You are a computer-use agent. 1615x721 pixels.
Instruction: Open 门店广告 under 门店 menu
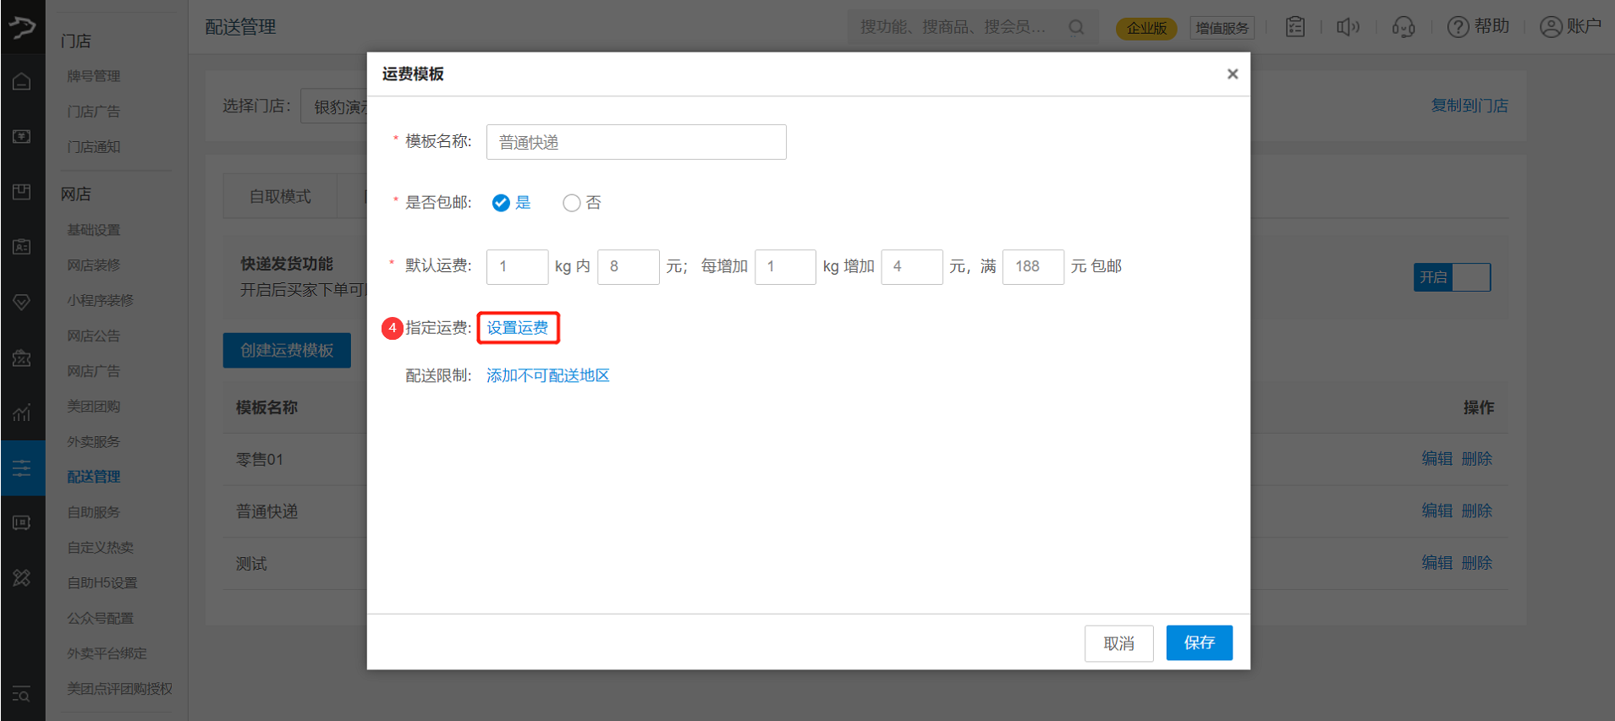(x=94, y=112)
